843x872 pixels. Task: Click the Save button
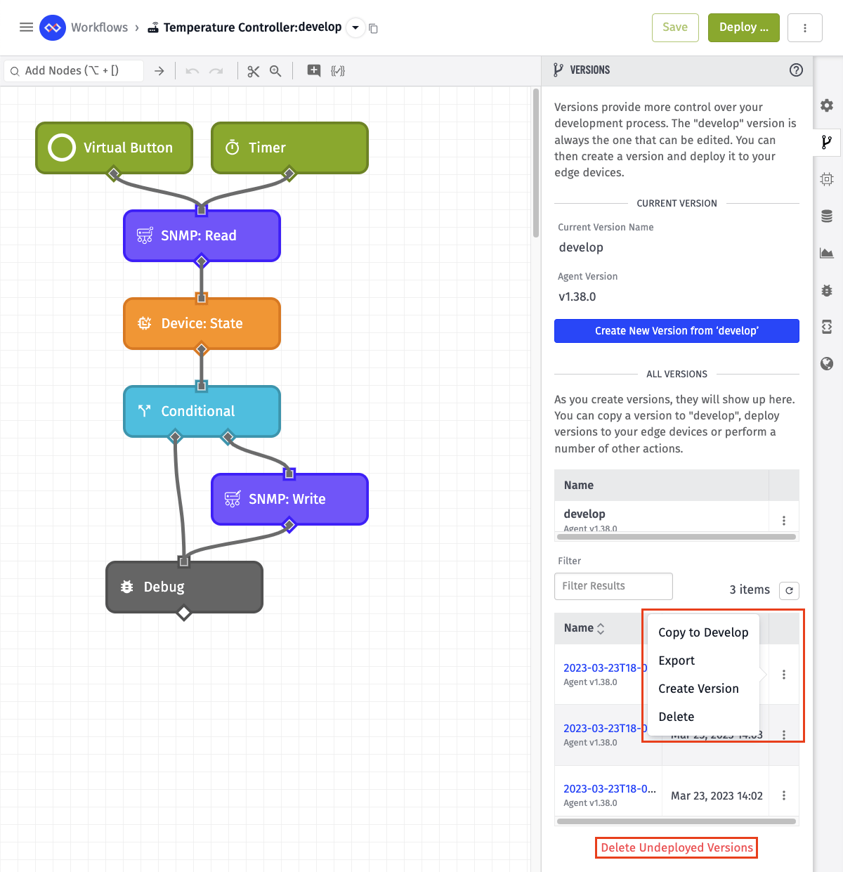pos(675,27)
